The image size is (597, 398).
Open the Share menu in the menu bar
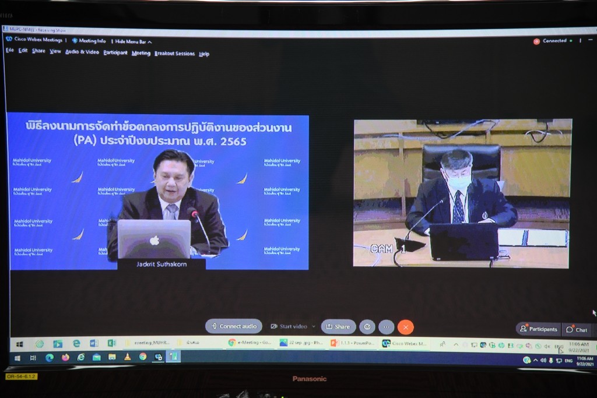tap(38, 51)
